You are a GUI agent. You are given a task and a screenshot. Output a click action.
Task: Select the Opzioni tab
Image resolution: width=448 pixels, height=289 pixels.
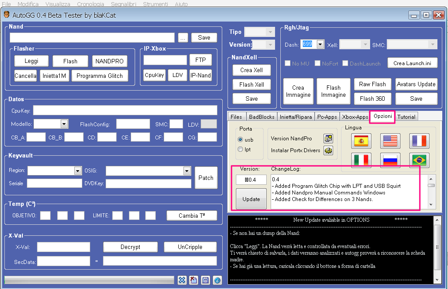[382, 116]
